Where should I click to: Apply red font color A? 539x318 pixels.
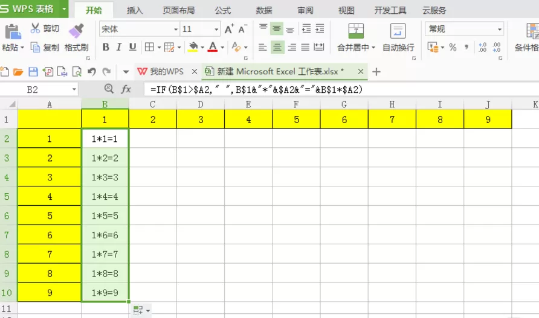click(x=213, y=47)
